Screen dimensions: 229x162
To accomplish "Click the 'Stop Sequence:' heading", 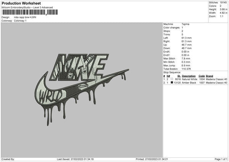I will pos(172,73).
